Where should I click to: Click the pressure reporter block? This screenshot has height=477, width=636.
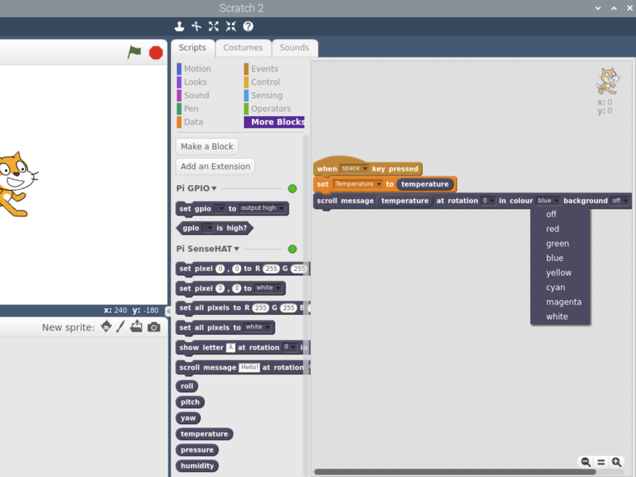coord(197,450)
